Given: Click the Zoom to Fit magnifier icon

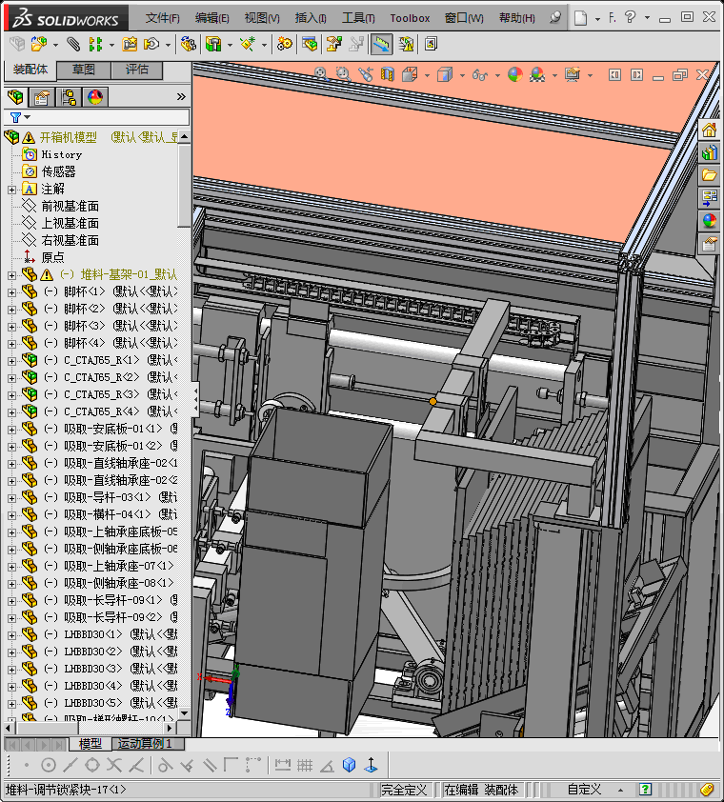Looking at the screenshot, I should (320, 74).
